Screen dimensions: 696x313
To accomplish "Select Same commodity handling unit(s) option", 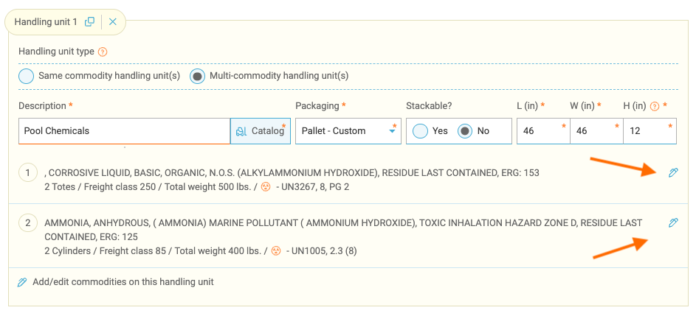I will pos(26,76).
